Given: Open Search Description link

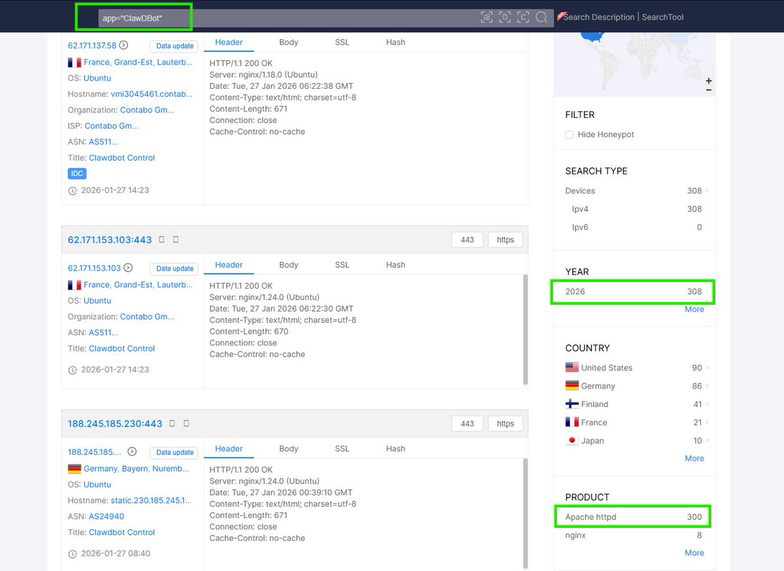Looking at the screenshot, I should coord(598,17).
